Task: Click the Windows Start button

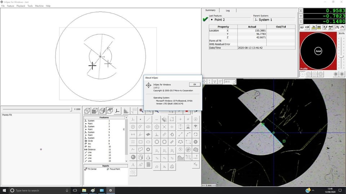Action: 4,190
